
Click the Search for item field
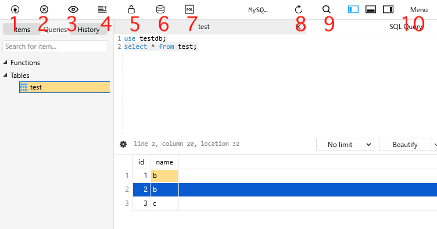[55, 46]
